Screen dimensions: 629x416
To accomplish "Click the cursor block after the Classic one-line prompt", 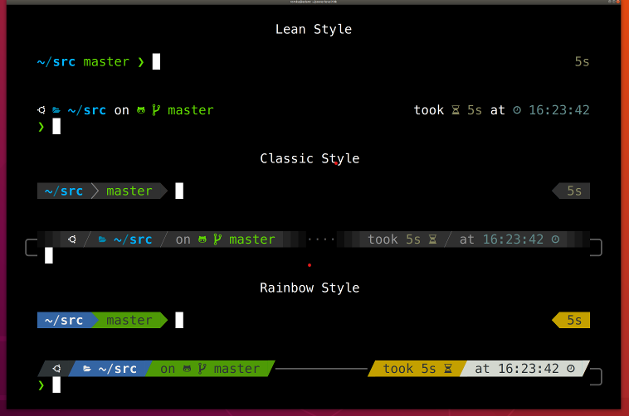I will pos(179,191).
